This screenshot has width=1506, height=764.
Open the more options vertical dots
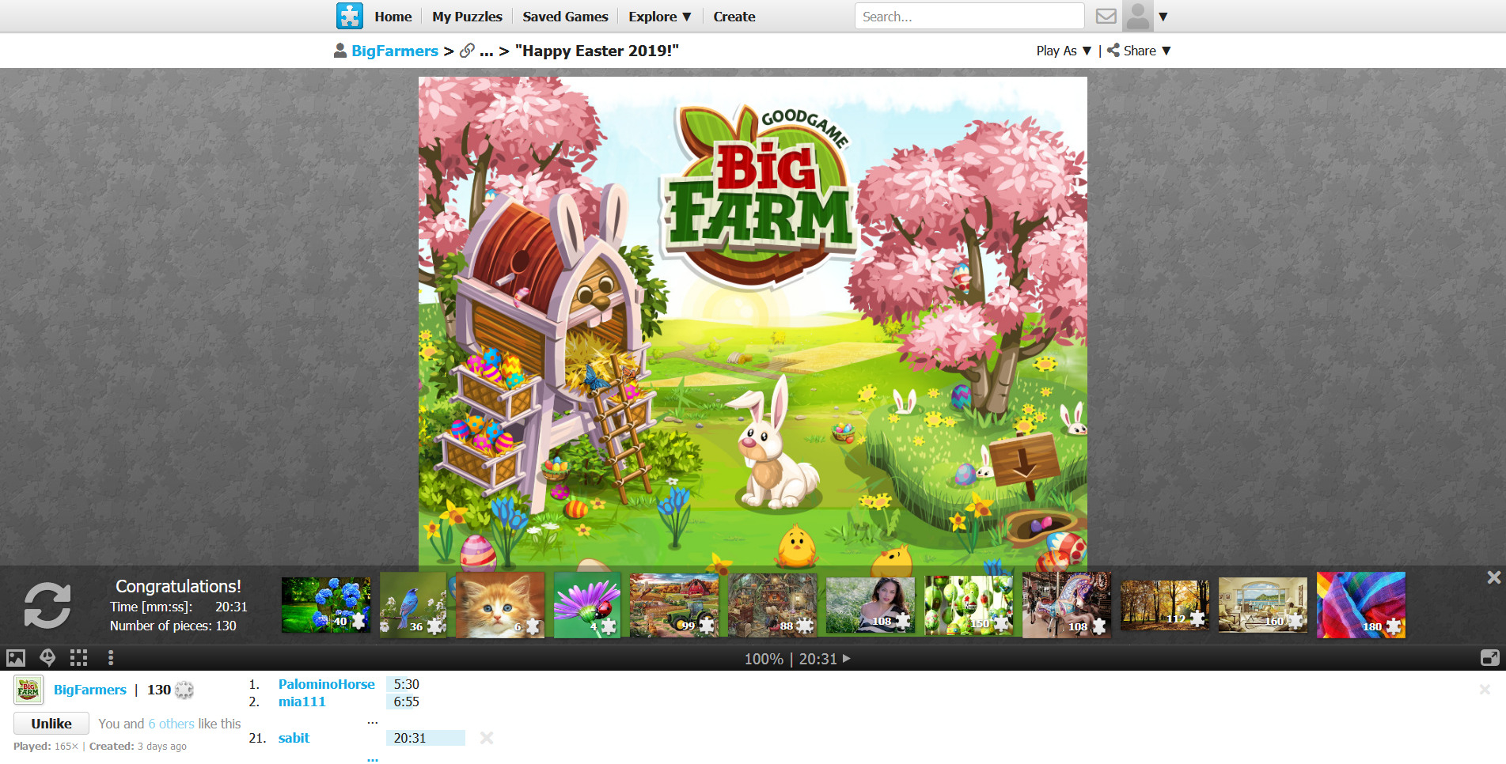[111, 658]
